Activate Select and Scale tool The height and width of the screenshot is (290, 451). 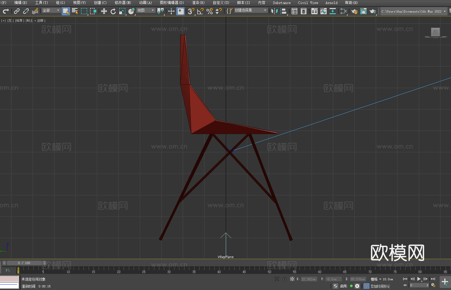[122, 11]
